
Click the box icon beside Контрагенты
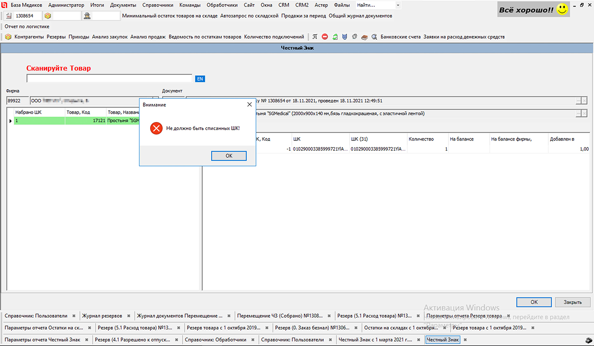click(8, 37)
